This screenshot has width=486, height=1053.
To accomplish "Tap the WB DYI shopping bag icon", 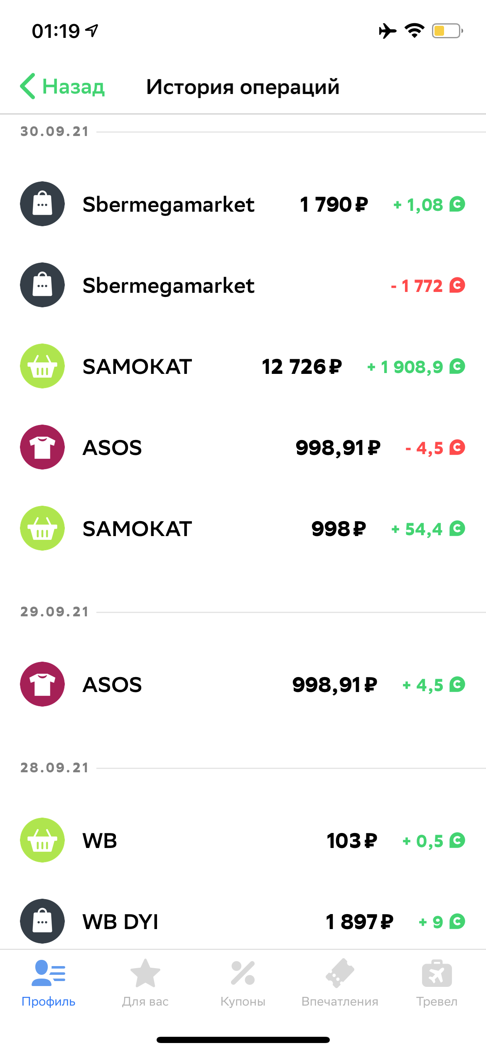I will point(42,921).
